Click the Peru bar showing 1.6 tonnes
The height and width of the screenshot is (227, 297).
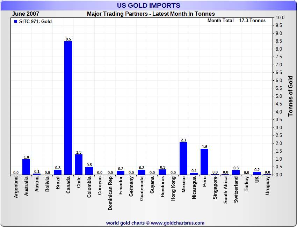coord(204,162)
